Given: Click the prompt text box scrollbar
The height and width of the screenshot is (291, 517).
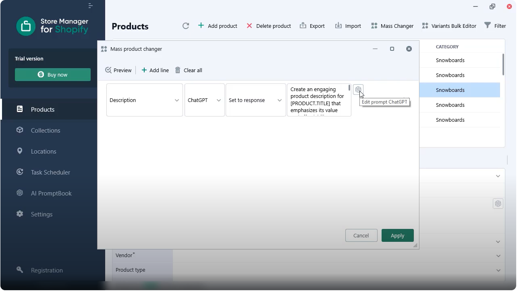Looking at the screenshot, I should click(x=349, y=88).
